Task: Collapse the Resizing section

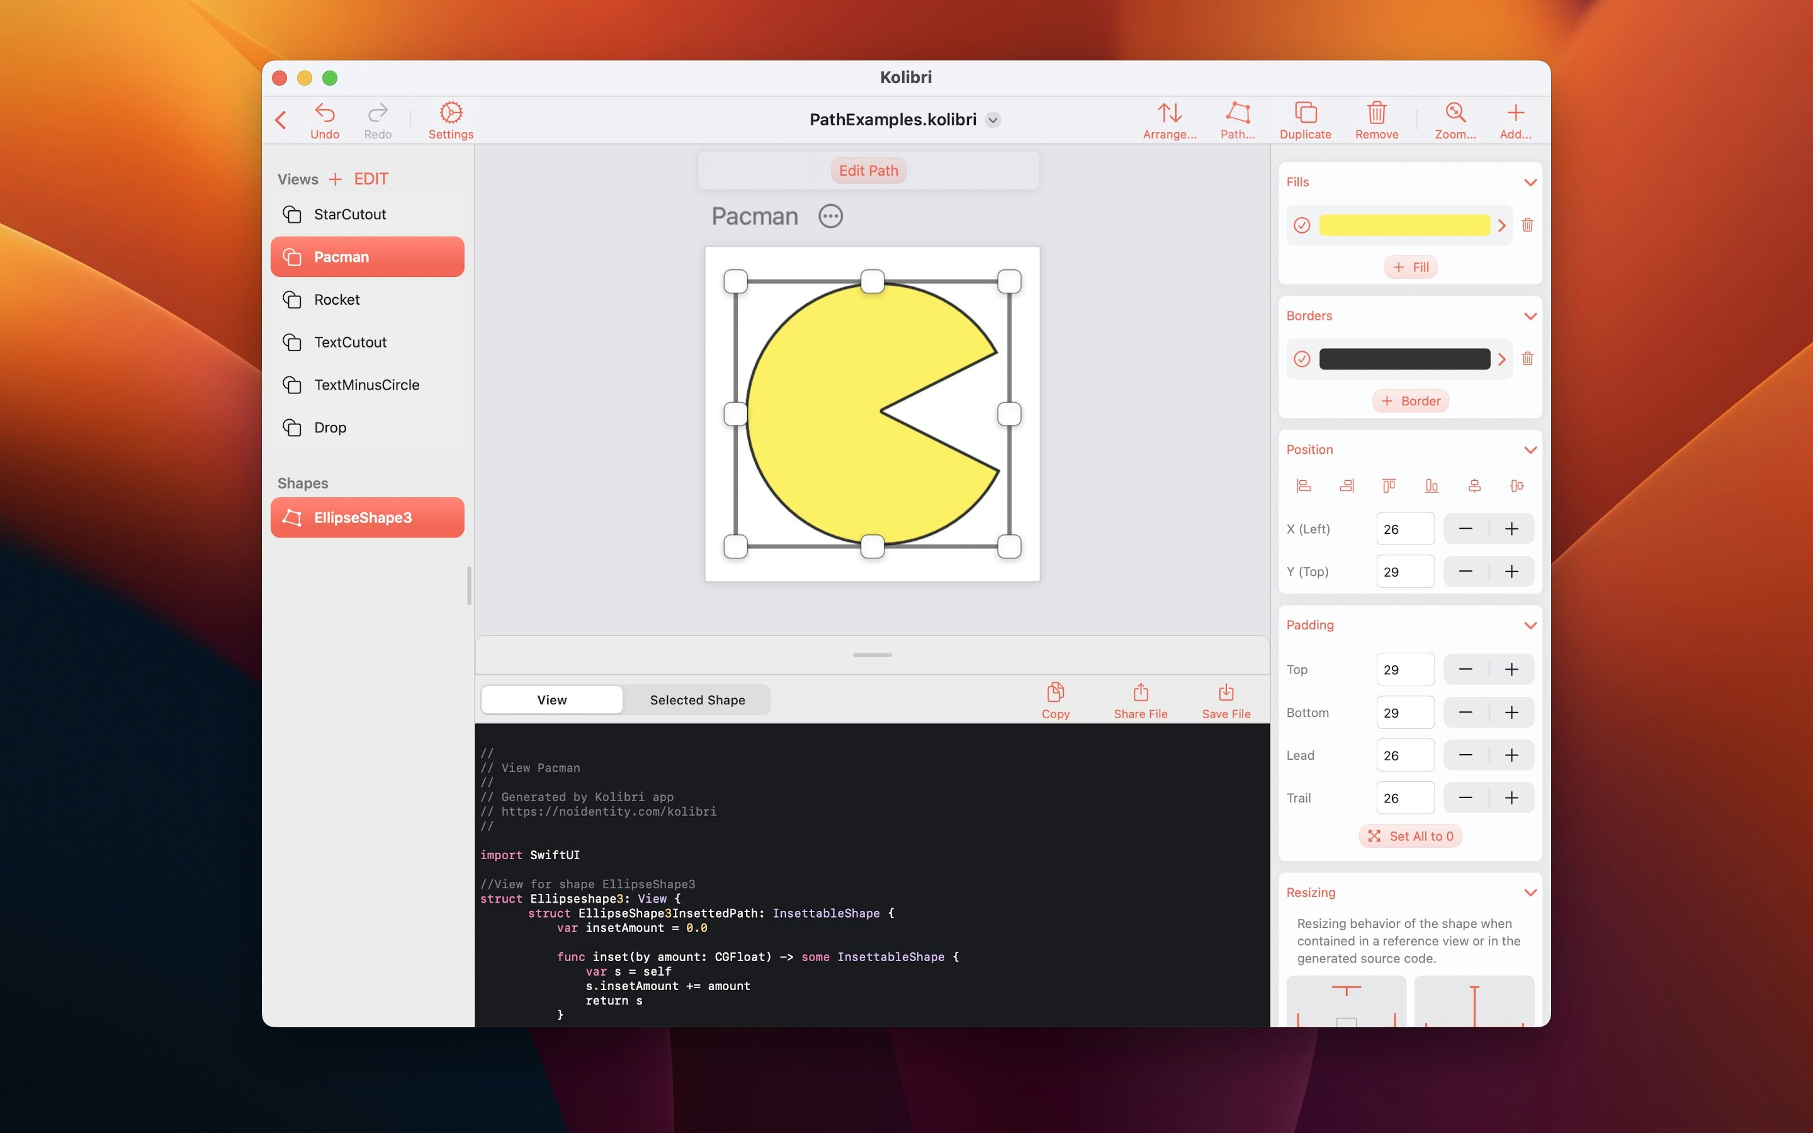Action: click(1530, 893)
